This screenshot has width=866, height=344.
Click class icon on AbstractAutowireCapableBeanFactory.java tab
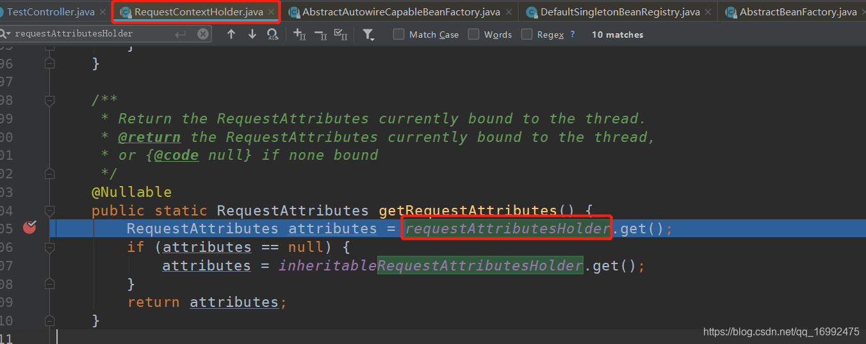click(293, 12)
